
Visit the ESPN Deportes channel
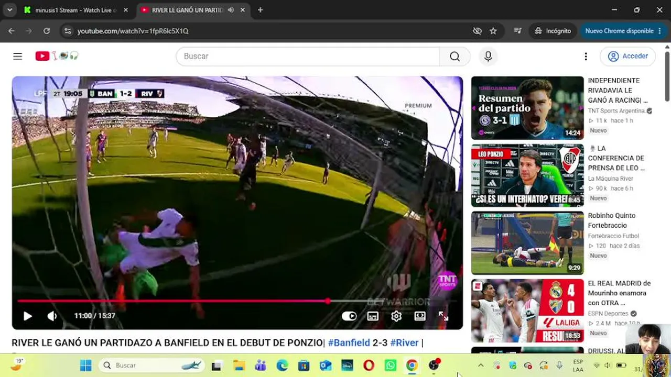tap(608, 314)
